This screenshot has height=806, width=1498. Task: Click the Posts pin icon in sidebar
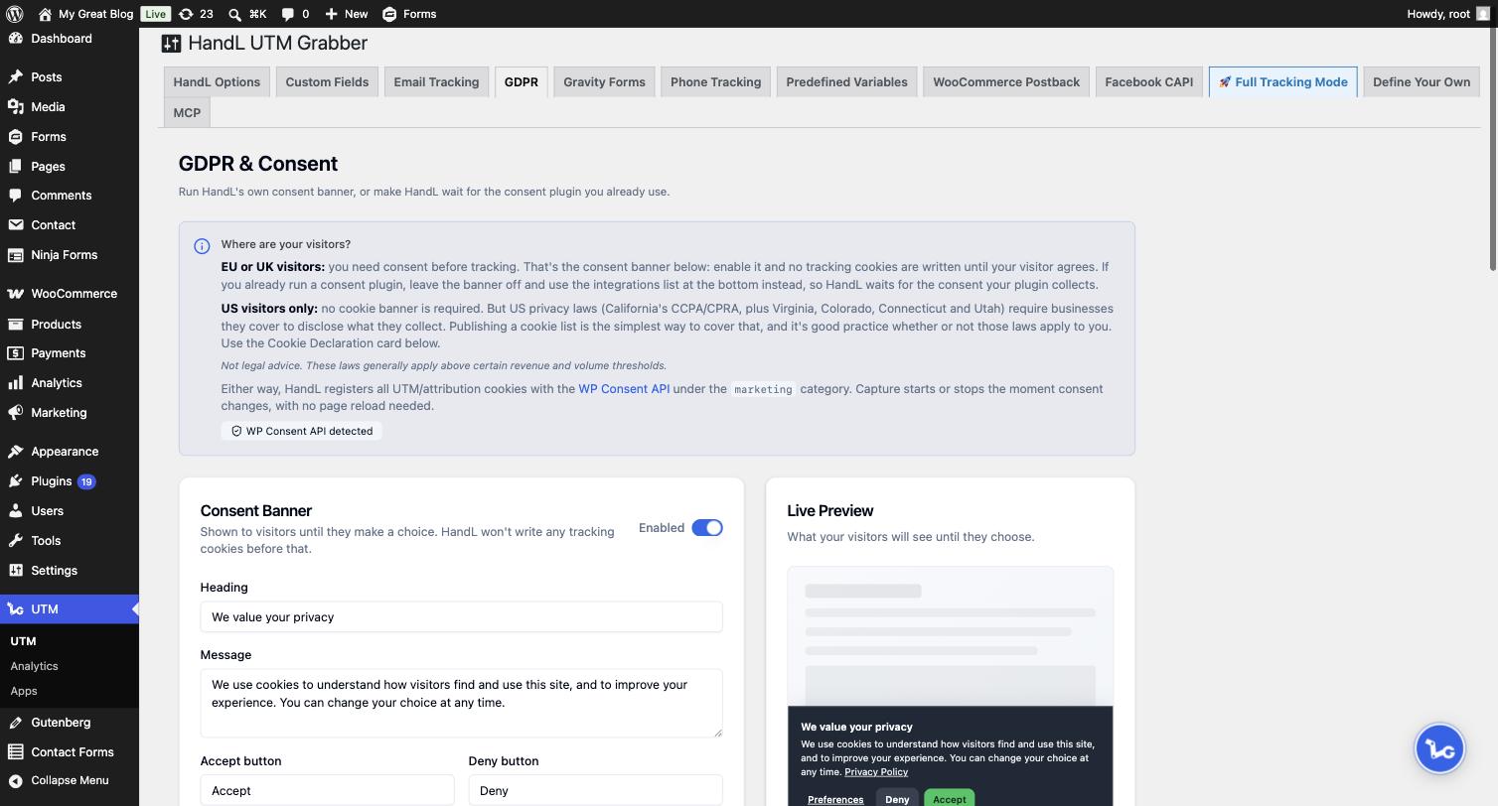[15, 77]
